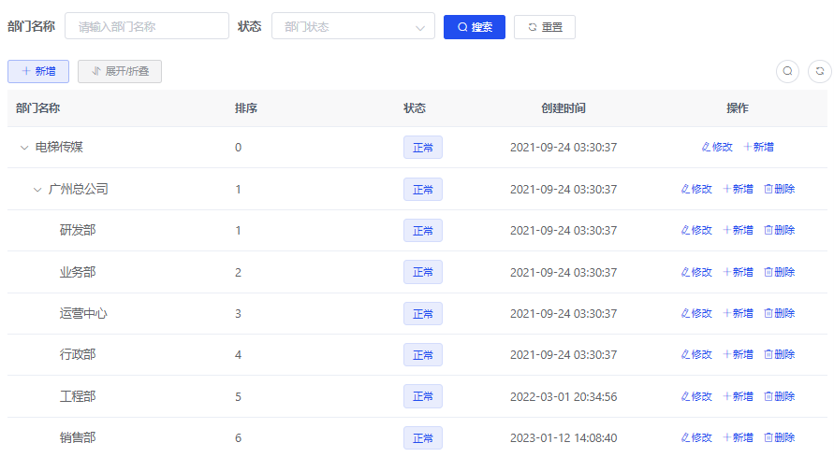The width and height of the screenshot is (834, 457).
Task: Delete the 销售部 department row
Action: pyautogui.click(x=779, y=437)
